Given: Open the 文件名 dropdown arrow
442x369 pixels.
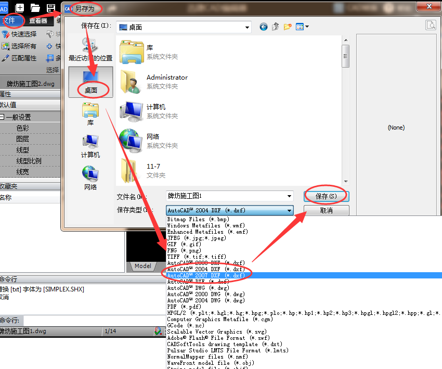Looking at the screenshot, I should click(x=289, y=196).
